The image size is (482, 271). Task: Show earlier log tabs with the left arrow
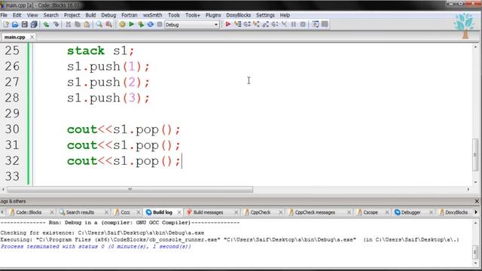pos(2,212)
